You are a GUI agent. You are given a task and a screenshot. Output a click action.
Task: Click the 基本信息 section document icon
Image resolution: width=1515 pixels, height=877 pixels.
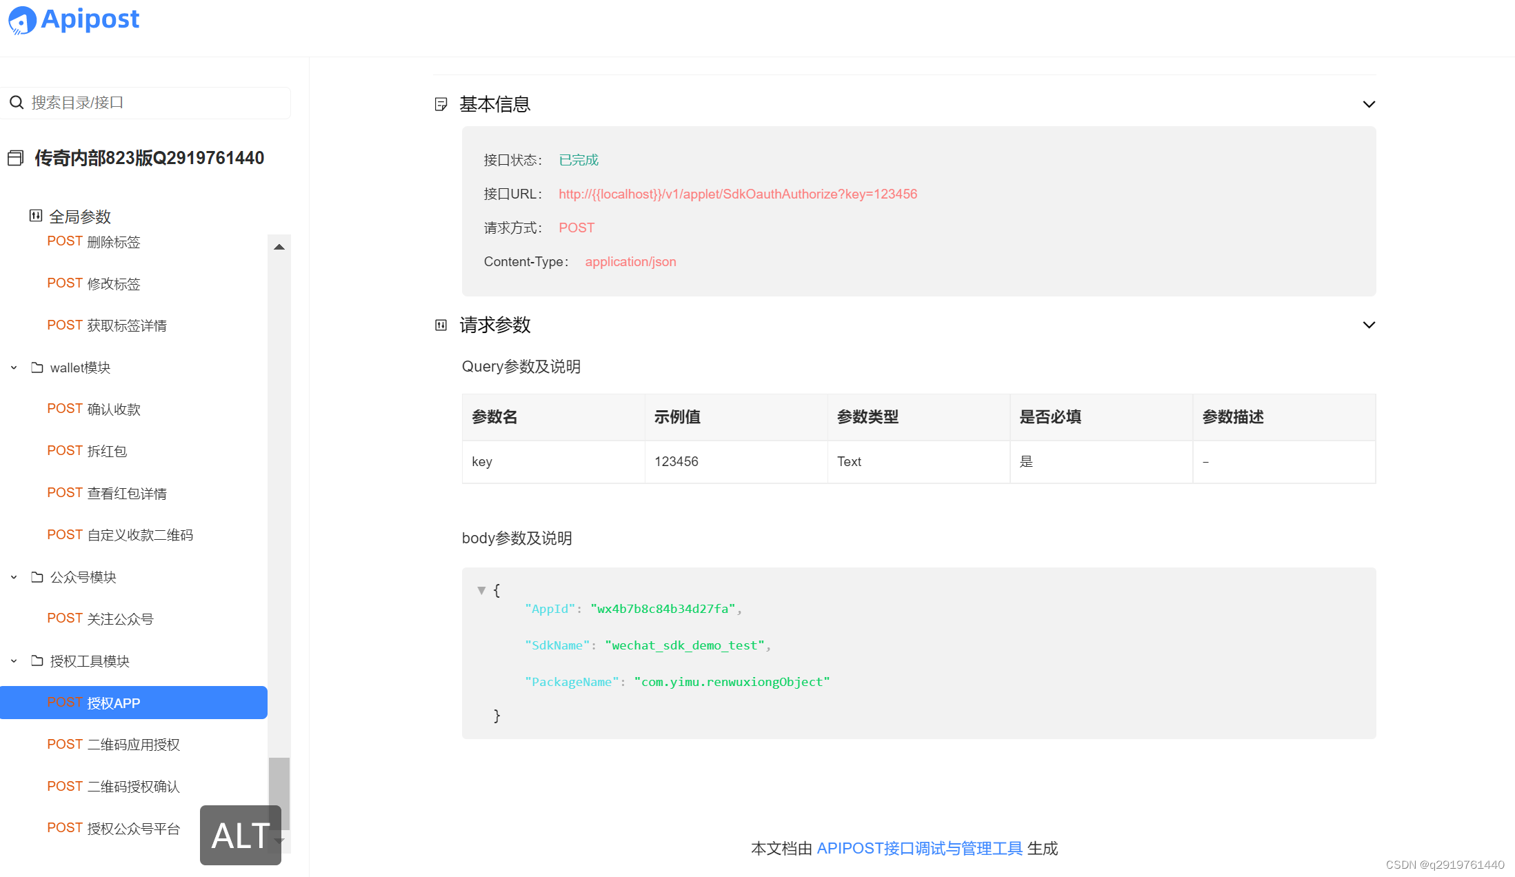(441, 104)
